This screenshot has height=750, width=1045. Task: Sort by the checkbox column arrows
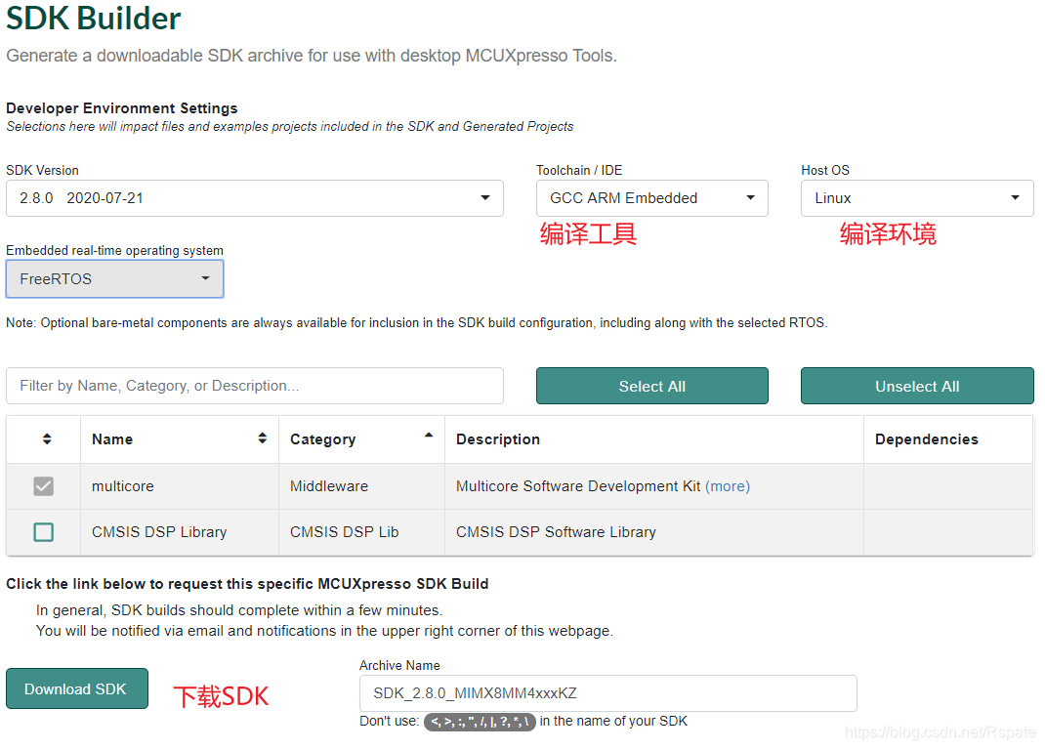coord(47,438)
